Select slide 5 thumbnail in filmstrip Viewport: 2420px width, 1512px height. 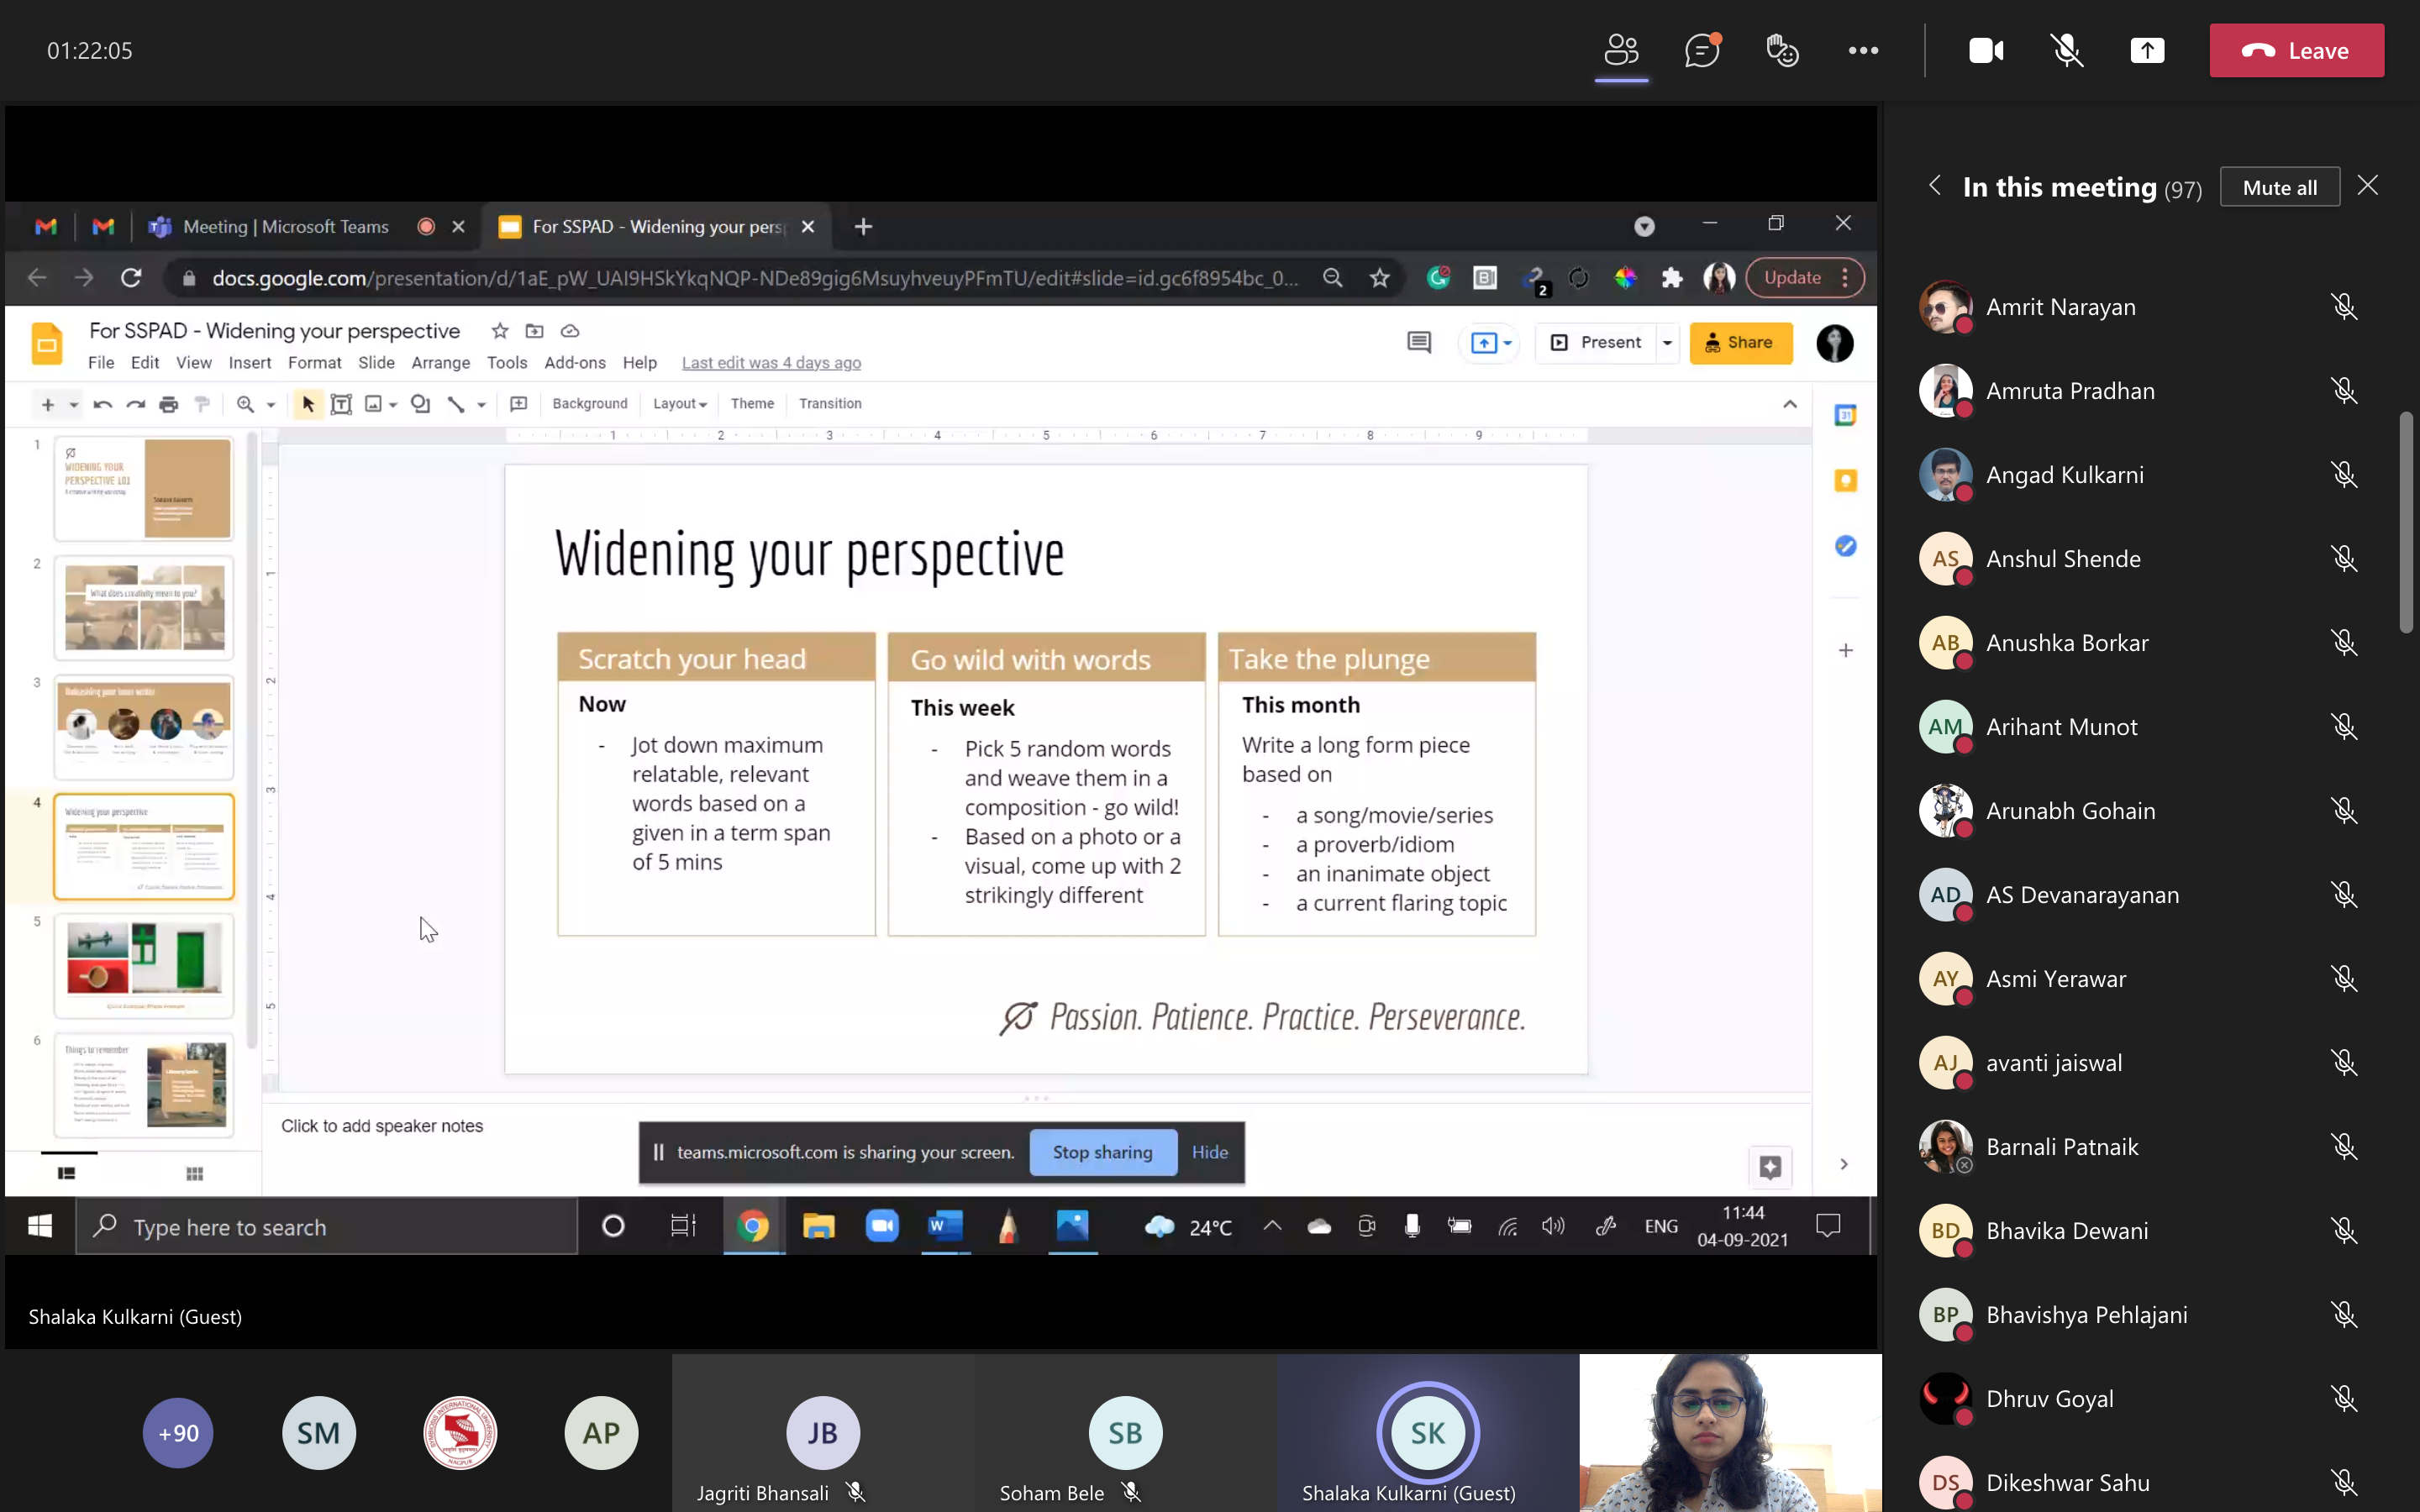pos(144,965)
